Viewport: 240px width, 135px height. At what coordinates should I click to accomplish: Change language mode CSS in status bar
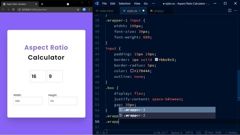coord(198,133)
